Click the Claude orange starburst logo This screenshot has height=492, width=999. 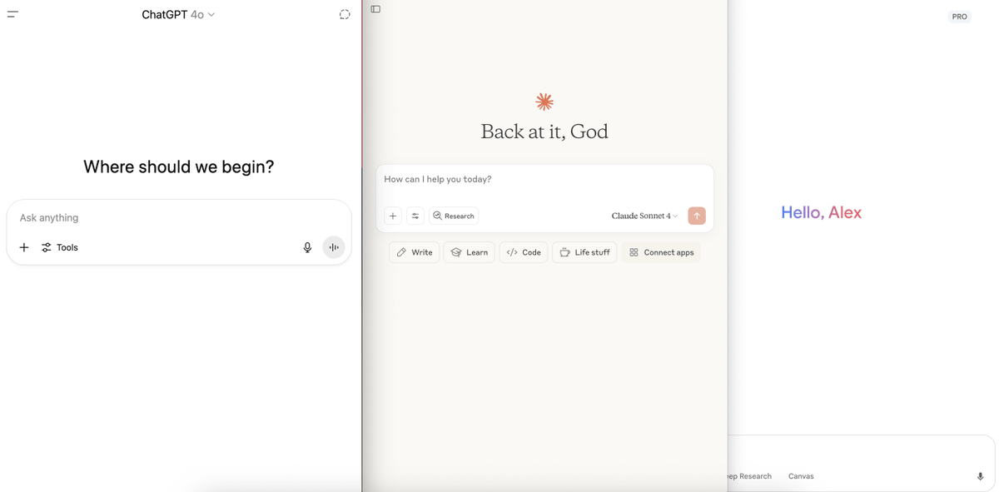pyautogui.click(x=544, y=102)
